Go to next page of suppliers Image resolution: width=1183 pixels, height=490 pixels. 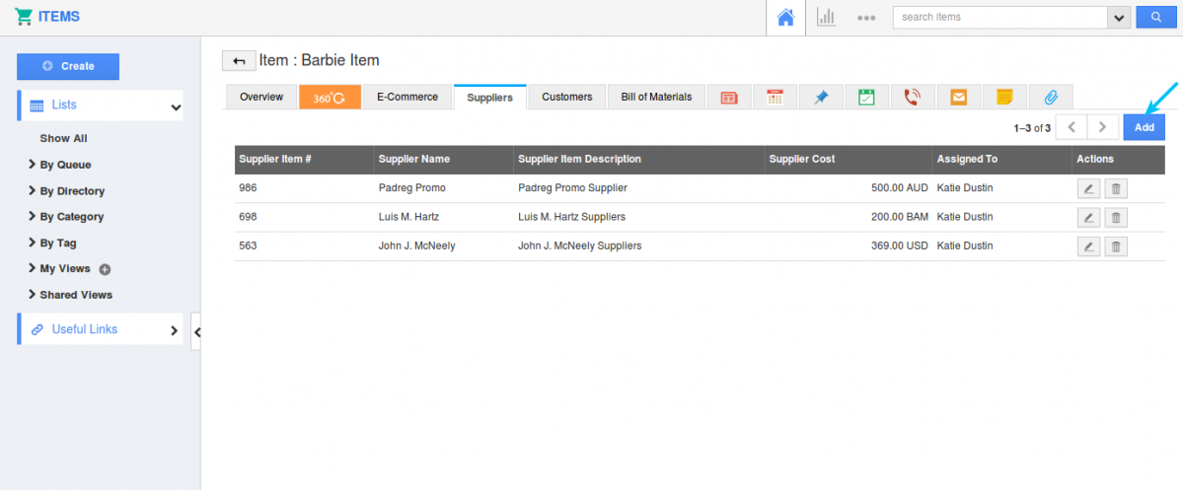point(1102,127)
